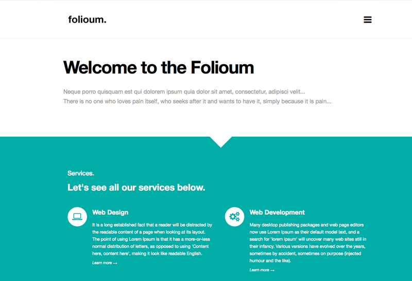Click the Services. section label

[x=81, y=173]
